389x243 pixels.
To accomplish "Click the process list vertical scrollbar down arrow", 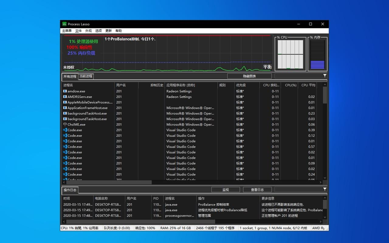I will (x=325, y=178).
